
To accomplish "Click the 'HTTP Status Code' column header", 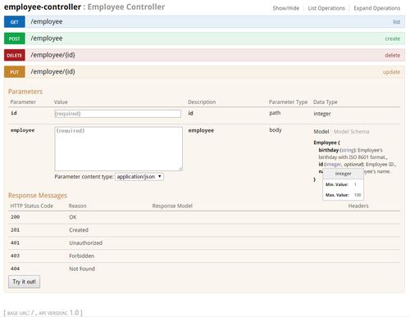I will coord(32,206).
